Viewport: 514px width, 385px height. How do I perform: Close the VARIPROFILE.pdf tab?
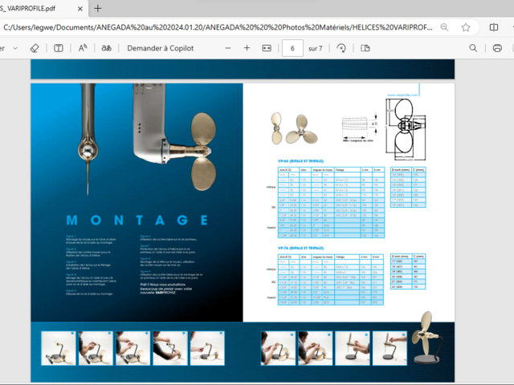pyautogui.click(x=80, y=9)
